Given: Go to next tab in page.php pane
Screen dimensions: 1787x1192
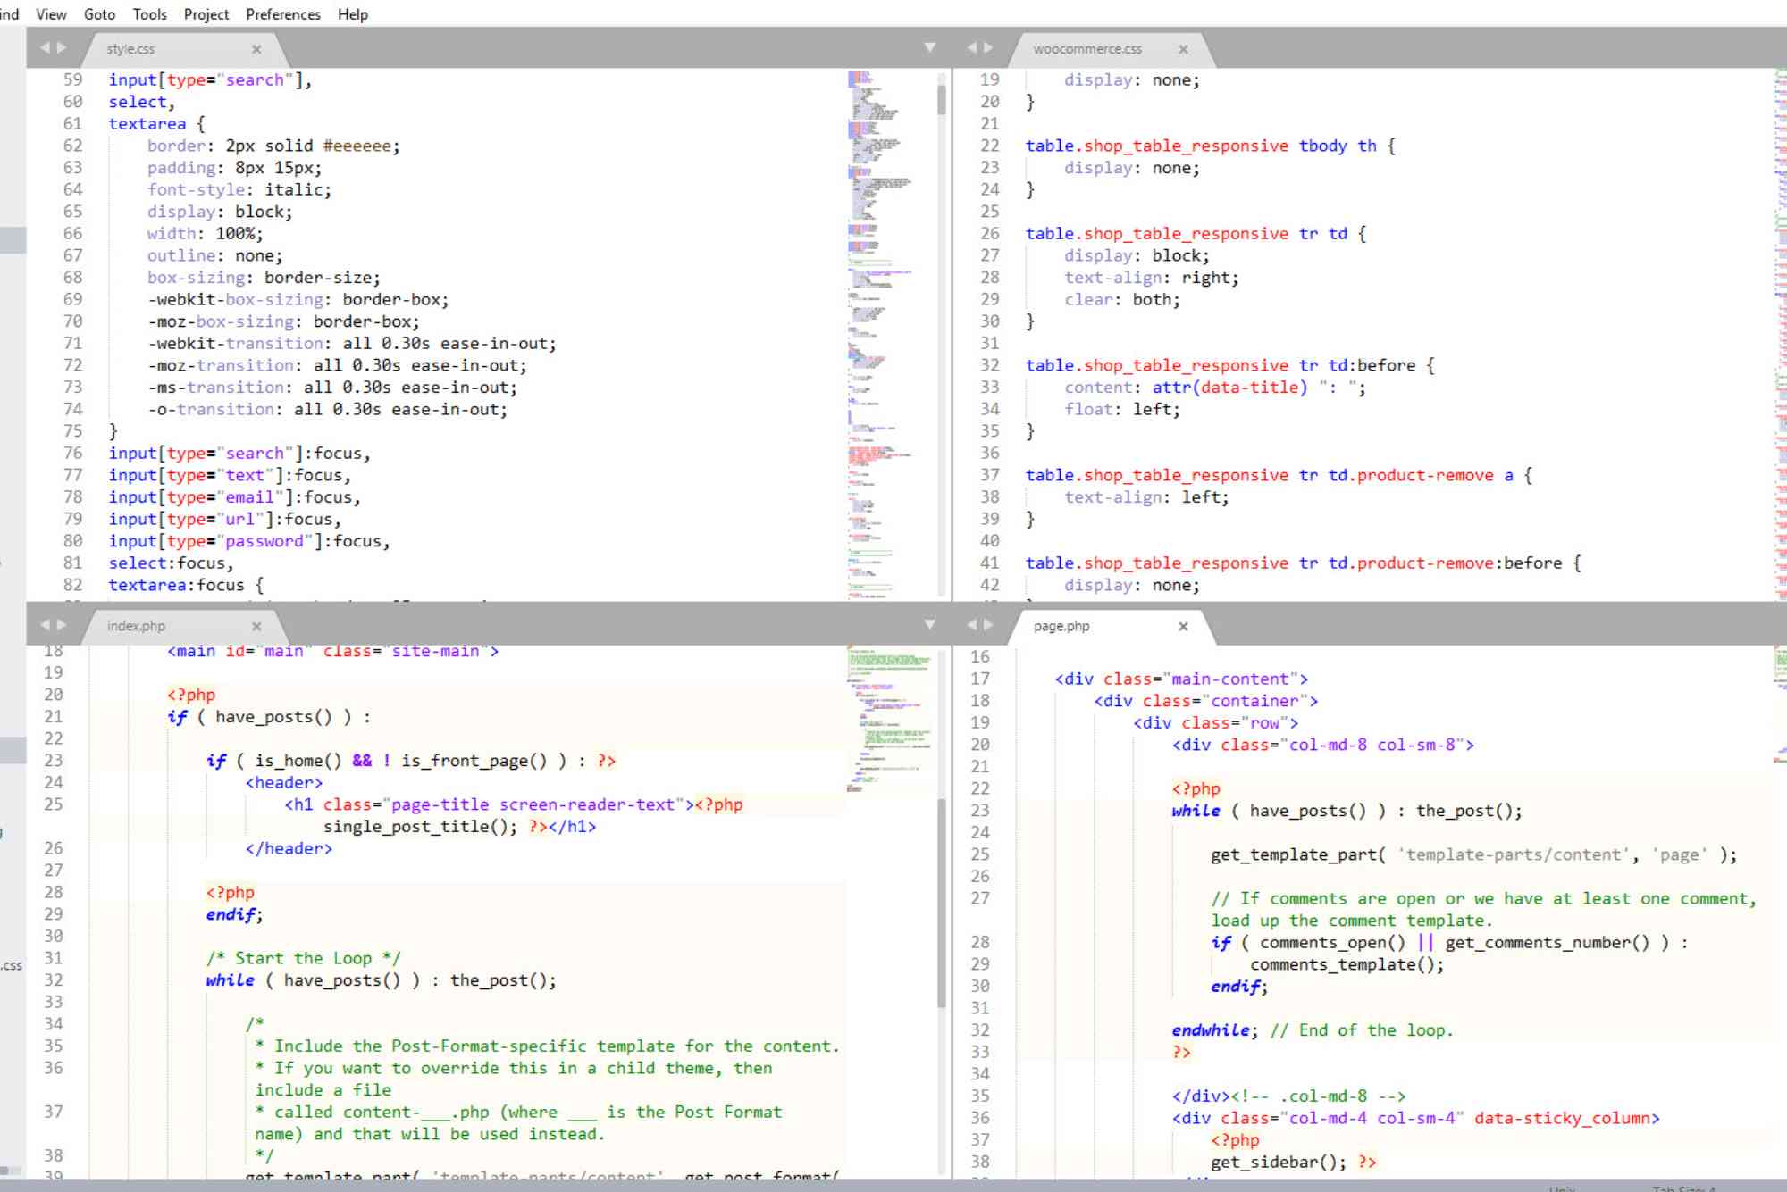Looking at the screenshot, I should [x=988, y=624].
